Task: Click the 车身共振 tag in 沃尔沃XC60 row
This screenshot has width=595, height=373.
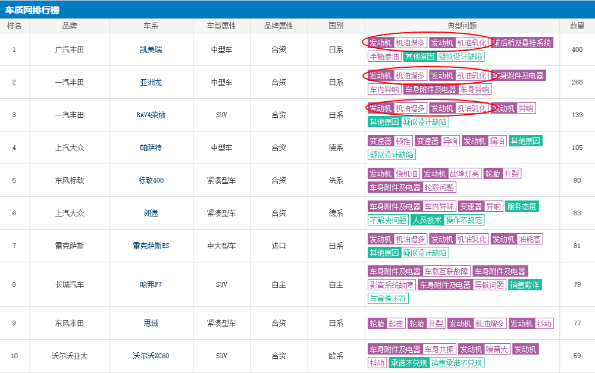Action: [439, 349]
